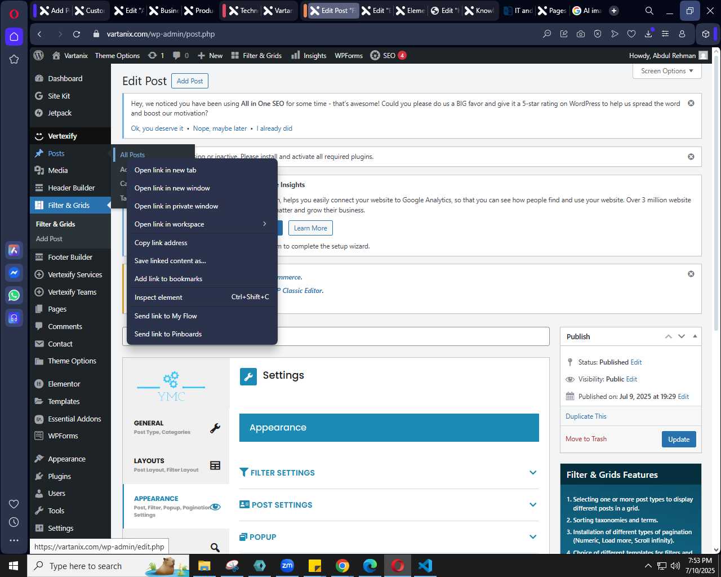Open Easy Setup menu icon
721x577 pixels.
[665, 34]
